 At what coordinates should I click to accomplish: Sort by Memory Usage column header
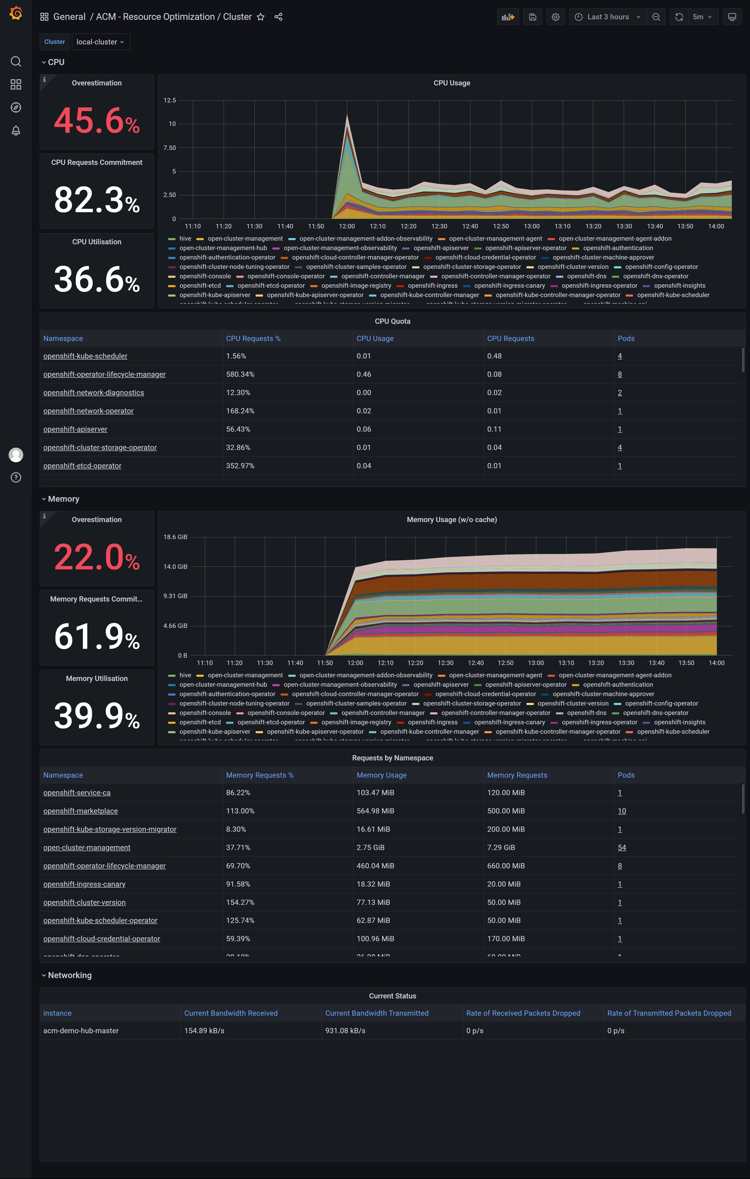pos(381,775)
